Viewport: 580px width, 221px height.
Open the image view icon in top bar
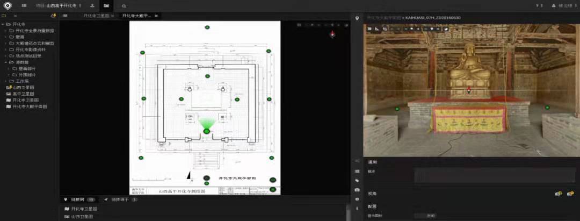[x=106, y=5]
